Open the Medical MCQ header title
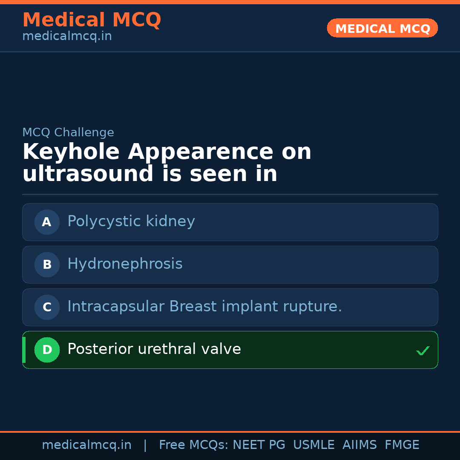This screenshot has width=460, height=460. (92, 20)
